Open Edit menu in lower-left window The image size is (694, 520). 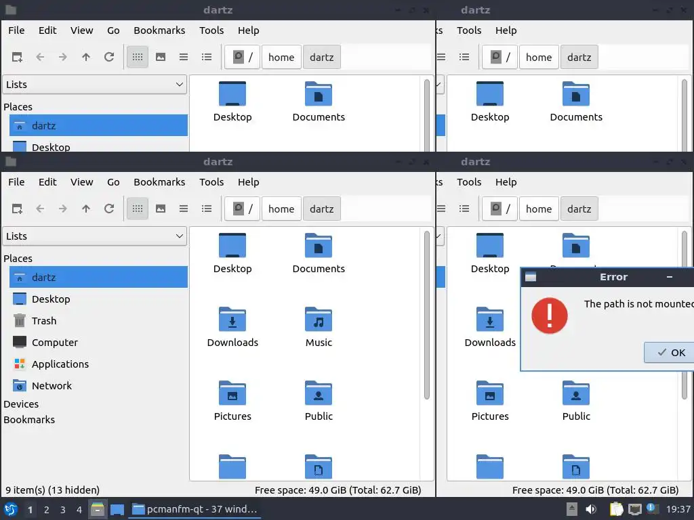click(x=47, y=182)
